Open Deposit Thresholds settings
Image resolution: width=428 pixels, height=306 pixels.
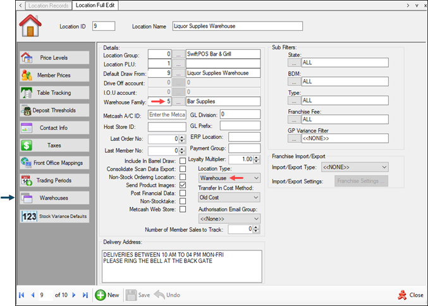click(54, 110)
